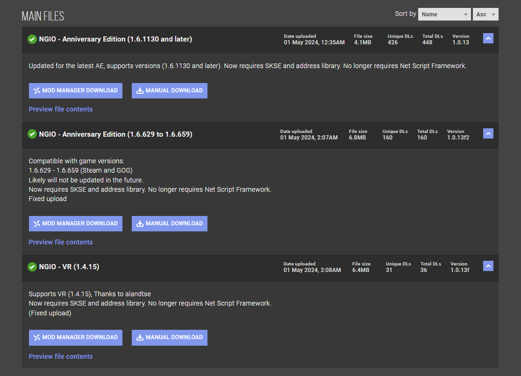Mod Manager Download for NGIO 1.6.629 to 1.6.659
The width and height of the screenshot is (521, 376).
[75, 223]
